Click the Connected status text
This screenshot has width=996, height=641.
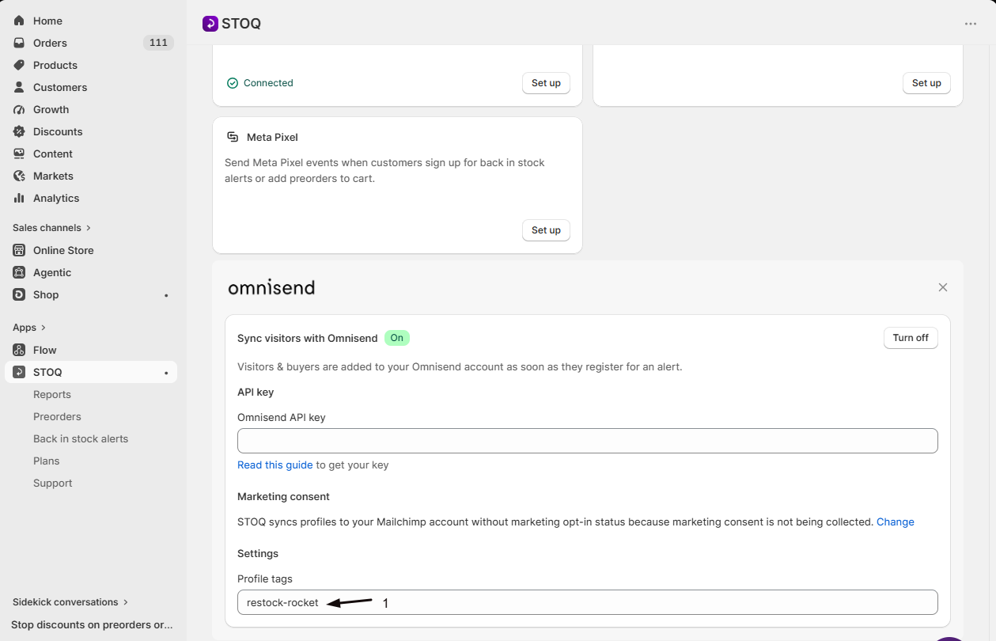click(268, 83)
